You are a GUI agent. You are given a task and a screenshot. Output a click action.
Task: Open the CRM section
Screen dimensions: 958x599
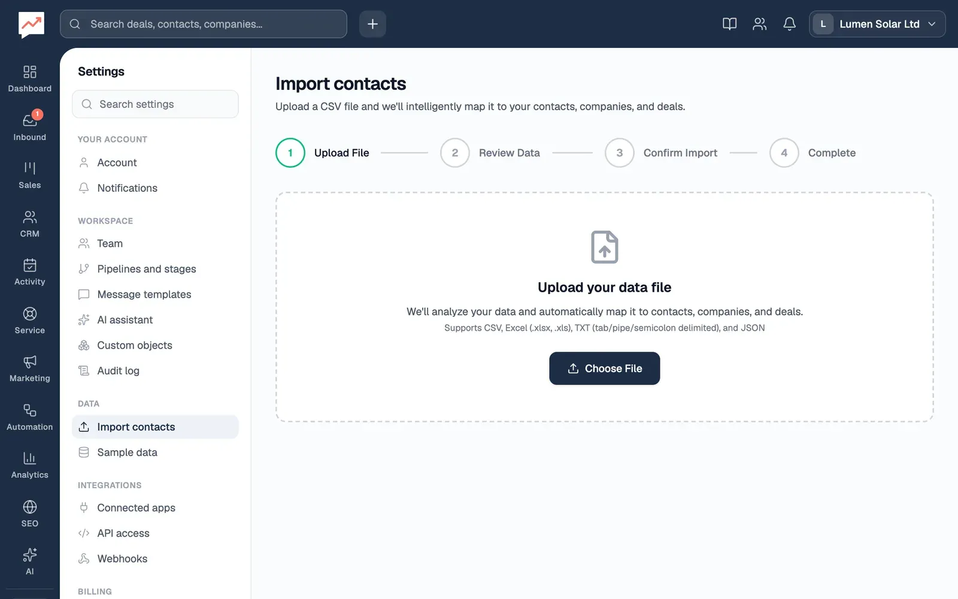pyautogui.click(x=29, y=223)
